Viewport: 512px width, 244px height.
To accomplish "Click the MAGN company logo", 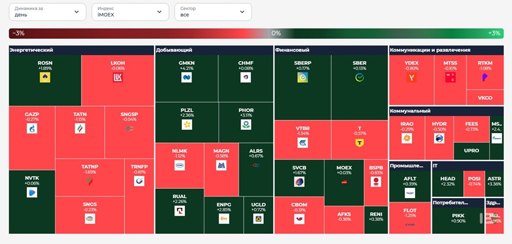I will pos(221,165).
